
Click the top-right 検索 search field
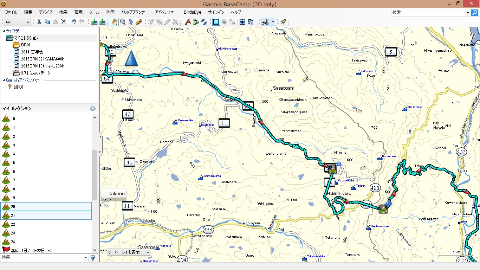click(428, 13)
